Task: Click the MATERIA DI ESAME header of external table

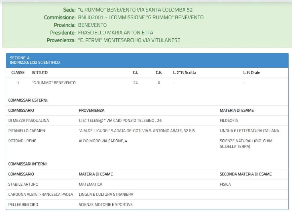Action: (237, 110)
